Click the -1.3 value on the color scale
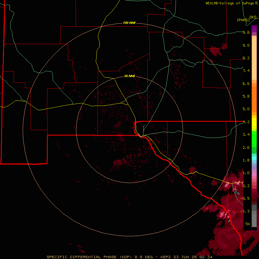Viewport: 259px width, 259px height. point(245,211)
